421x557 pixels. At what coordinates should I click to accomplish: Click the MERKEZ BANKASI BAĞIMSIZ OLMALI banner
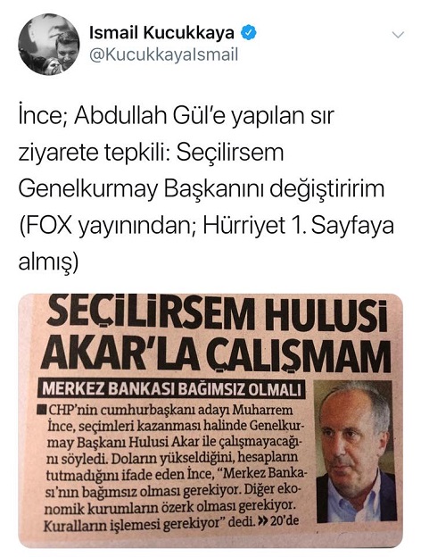[x=171, y=389]
